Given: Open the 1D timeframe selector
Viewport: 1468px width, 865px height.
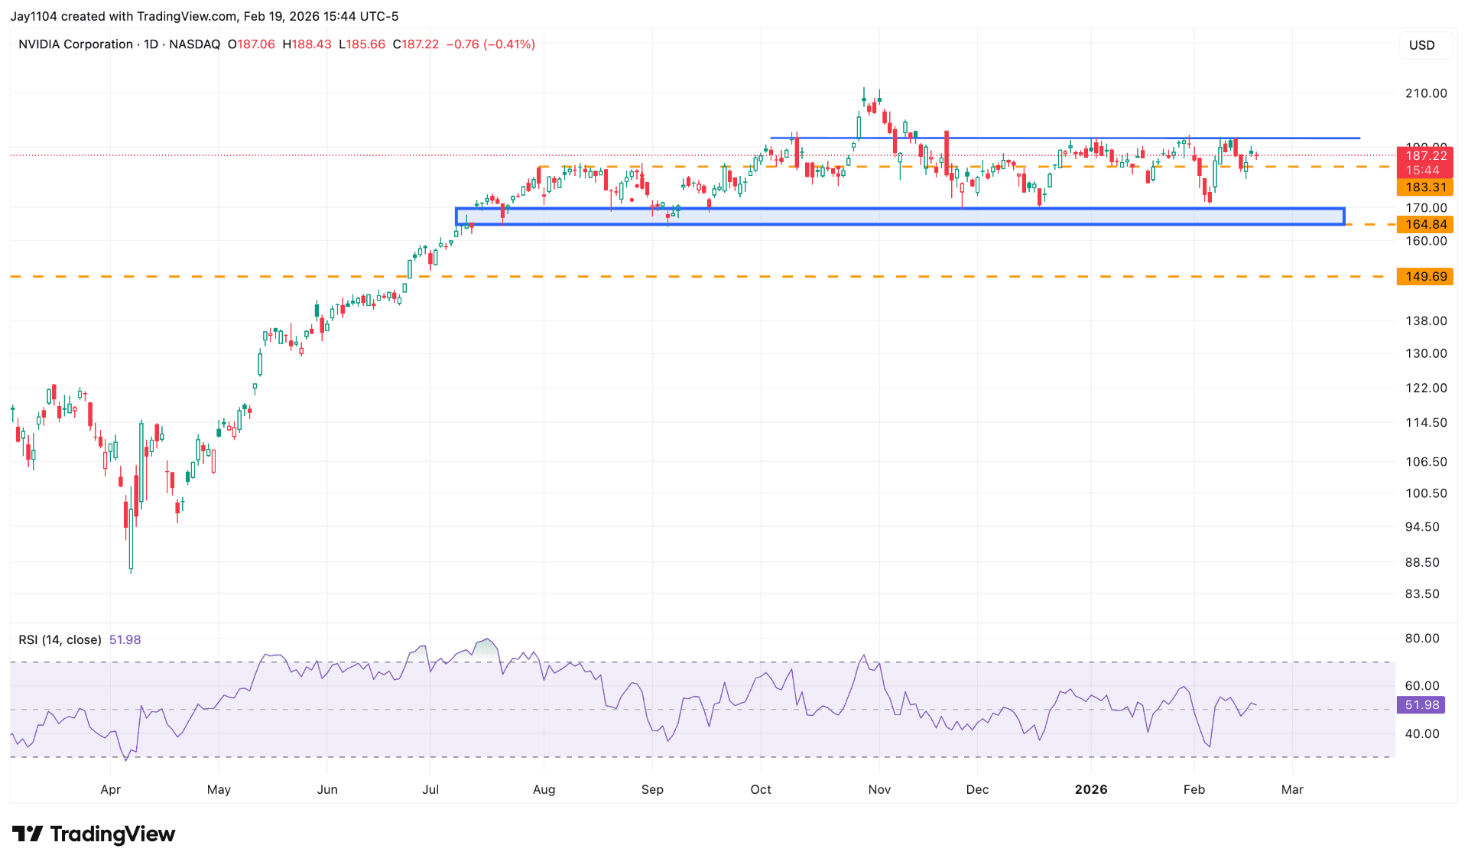Looking at the screenshot, I should (149, 44).
